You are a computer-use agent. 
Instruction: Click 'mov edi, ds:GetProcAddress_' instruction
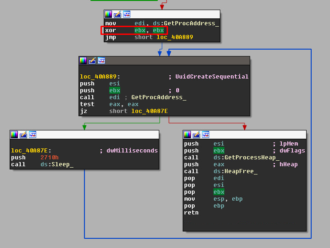tap(162, 23)
